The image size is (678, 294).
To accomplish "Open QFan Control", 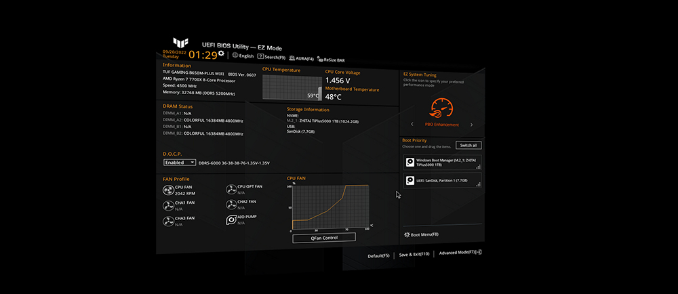I will (324, 238).
